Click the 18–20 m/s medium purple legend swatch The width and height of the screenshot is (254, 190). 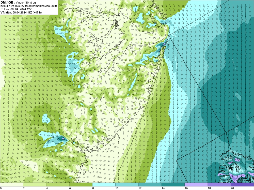pyautogui.click(x=219, y=184)
